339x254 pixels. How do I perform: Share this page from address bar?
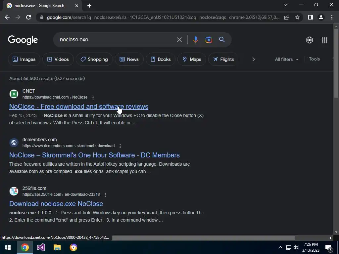pyautogui.click(x=287, y=17)
